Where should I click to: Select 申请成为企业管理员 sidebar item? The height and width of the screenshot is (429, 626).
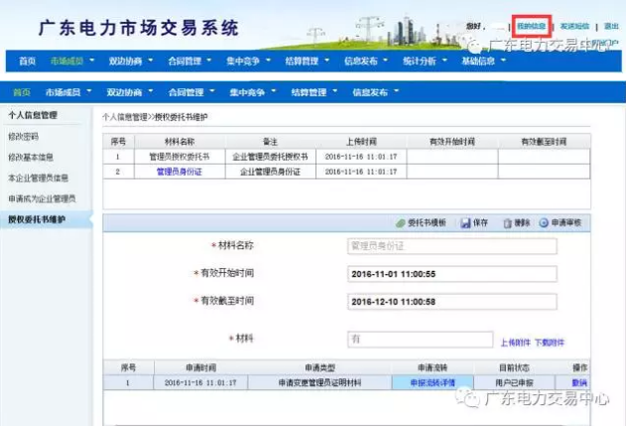(x=42, y=199)
